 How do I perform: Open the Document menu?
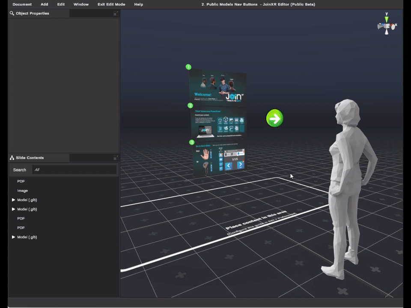22,4
